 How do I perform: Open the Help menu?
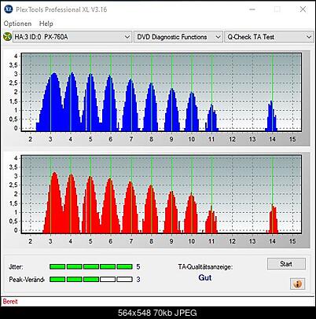coord(46,24)
